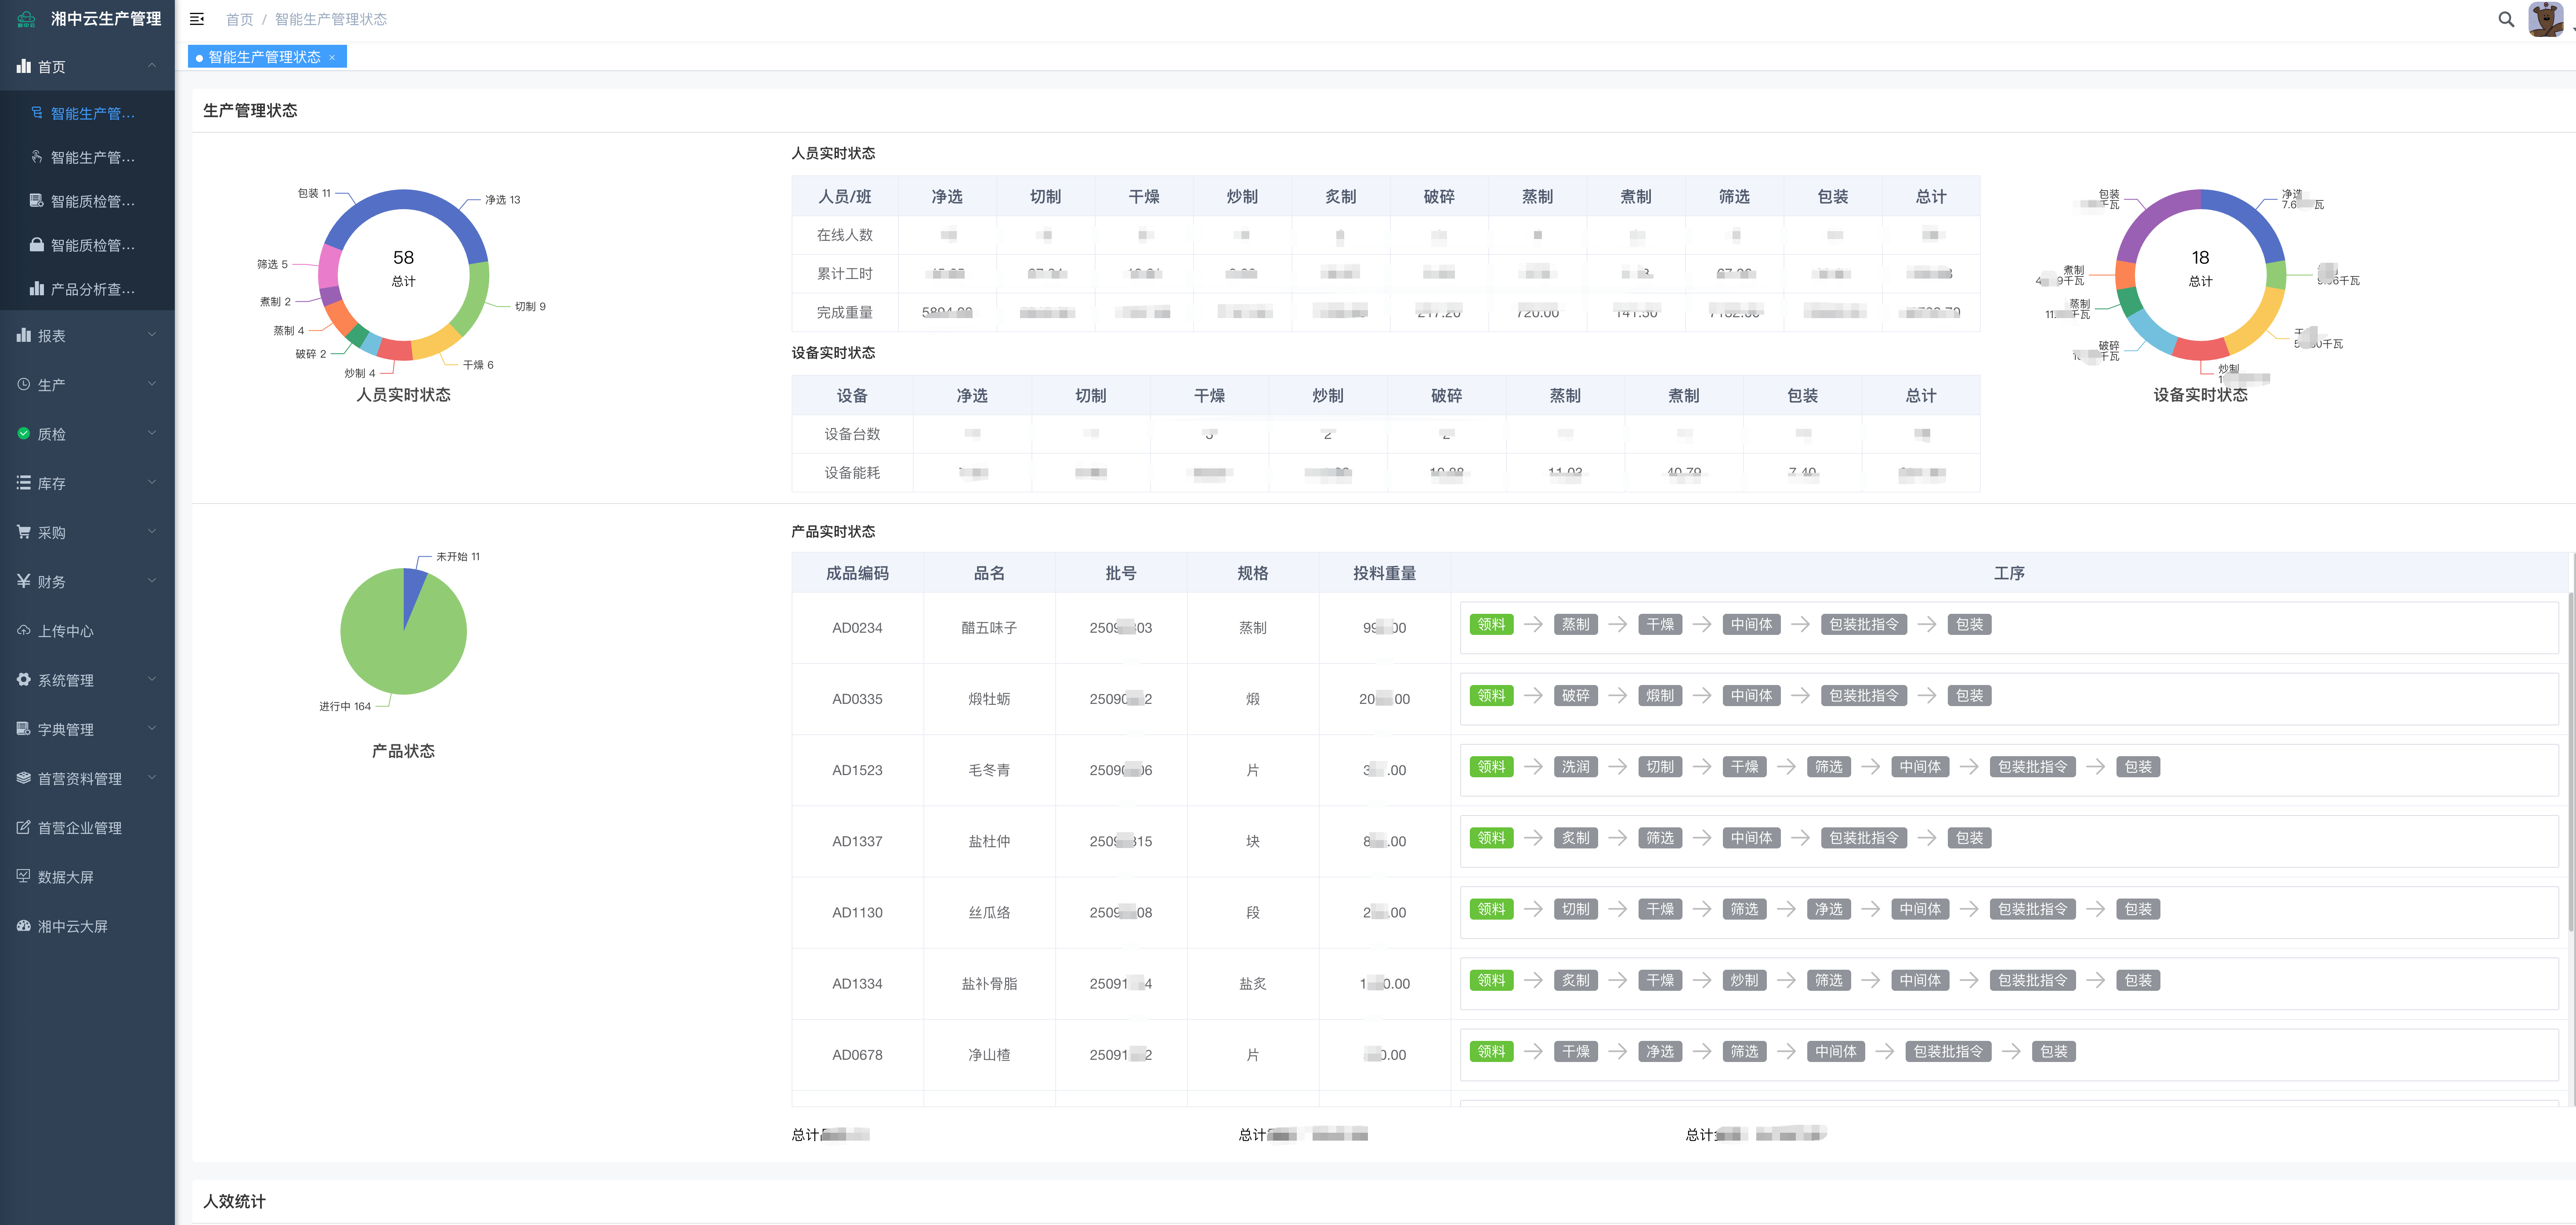Click the first 智能质检管 document icon
Viewport: 2576px width, 1225px height.
[x=37, y=201]
